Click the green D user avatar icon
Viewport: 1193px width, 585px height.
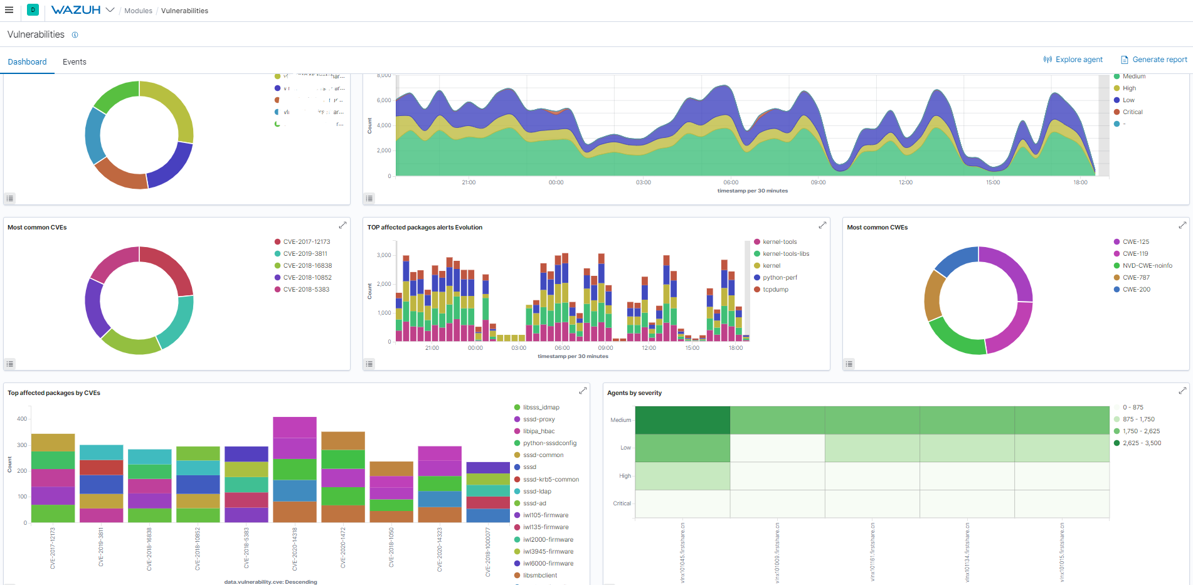[x=33, y=10]
